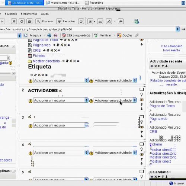Open section 1 Adicionar um recurso dropdown
Screen dimensions: 186x186
tap(61, 80)
